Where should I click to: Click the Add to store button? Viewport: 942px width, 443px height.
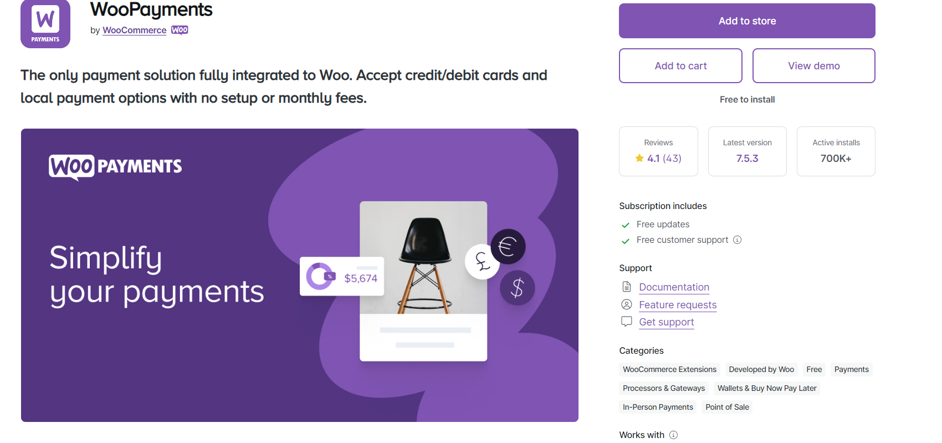(x=747, y=21)
